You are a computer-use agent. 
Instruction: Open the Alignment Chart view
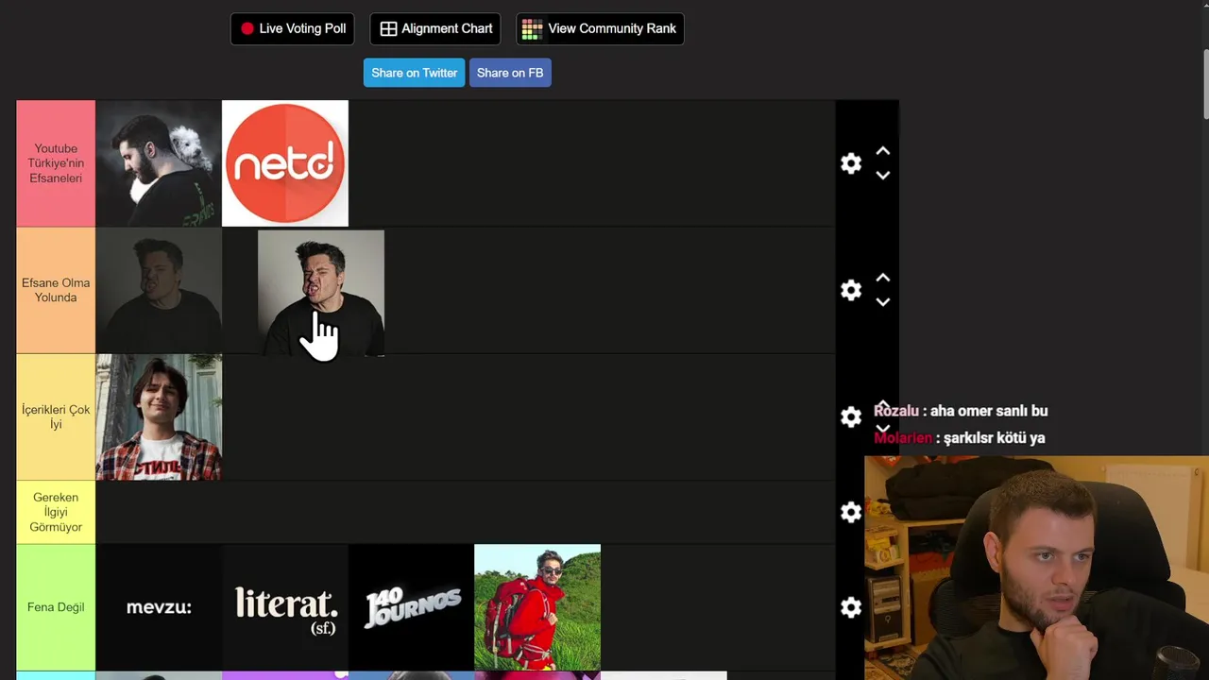435,28
